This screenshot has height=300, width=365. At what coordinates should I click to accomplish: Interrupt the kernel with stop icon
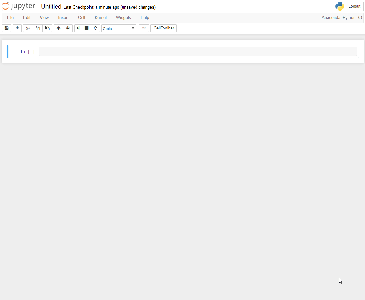click(86, 28)
